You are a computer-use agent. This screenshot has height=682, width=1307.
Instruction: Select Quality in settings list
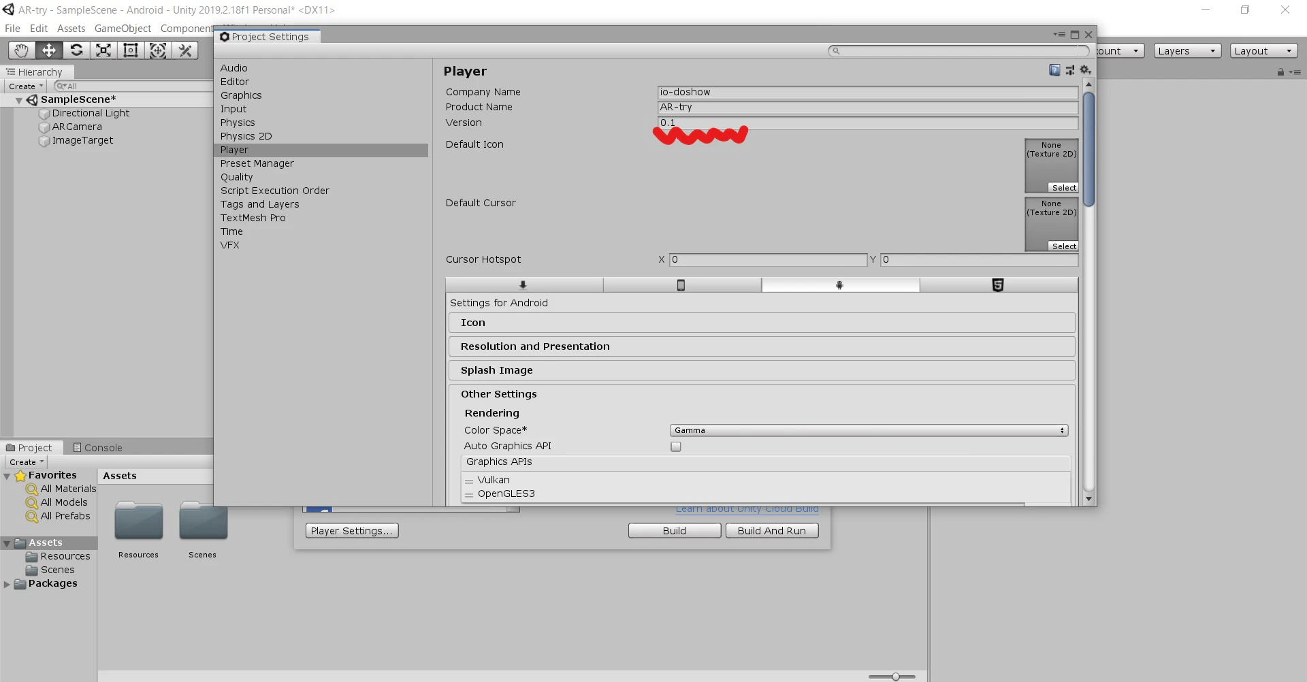point(236,177)
